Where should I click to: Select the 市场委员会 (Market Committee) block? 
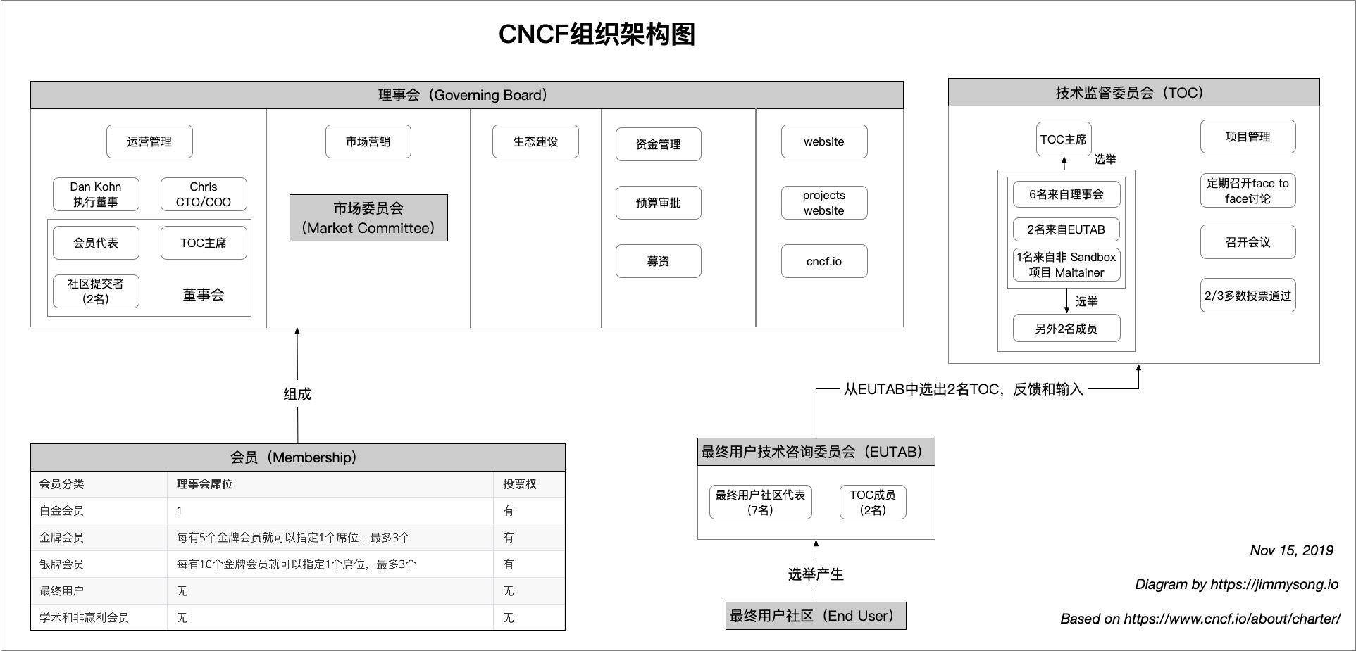click(368, 218)
